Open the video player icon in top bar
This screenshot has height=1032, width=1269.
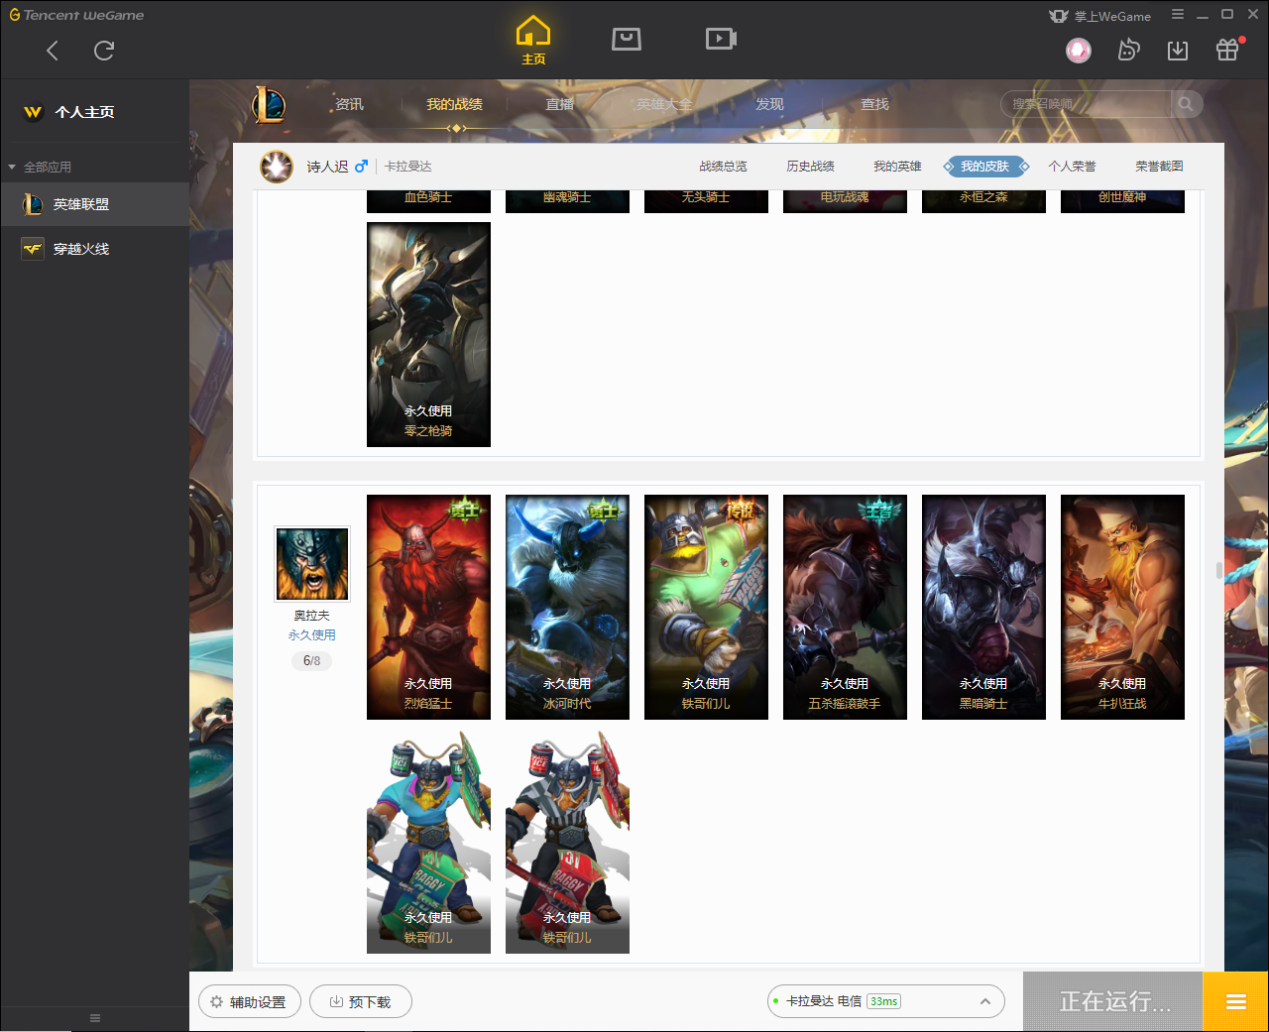[721, 39]
